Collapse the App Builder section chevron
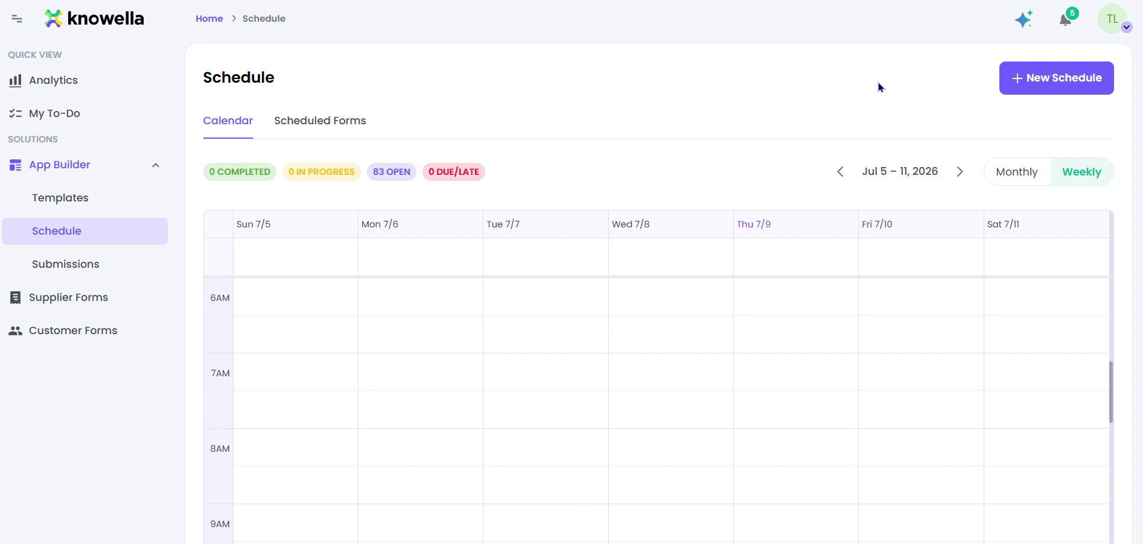The width and height of the screenshot is (1143, 544). tap(156, 165)
